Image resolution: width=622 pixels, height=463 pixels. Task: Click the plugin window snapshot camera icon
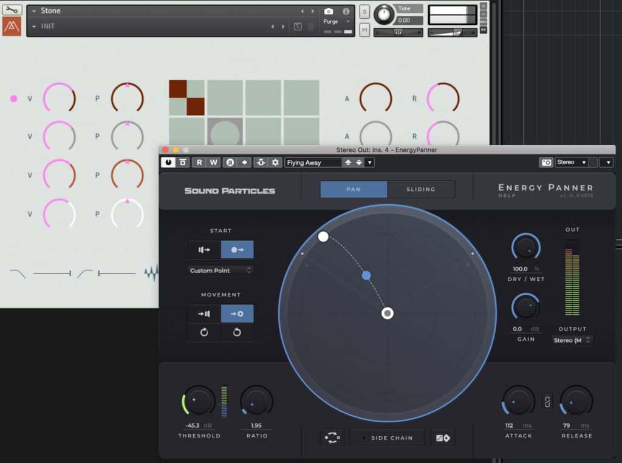[x=546, y=162]
